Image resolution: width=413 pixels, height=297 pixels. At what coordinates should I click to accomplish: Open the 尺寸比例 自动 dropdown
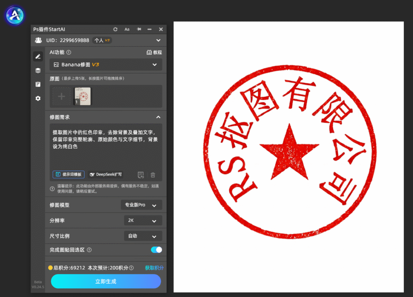(x=143, y=236)
